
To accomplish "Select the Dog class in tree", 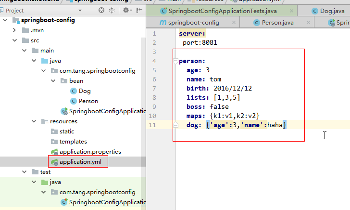I will (x=85, y=91).
